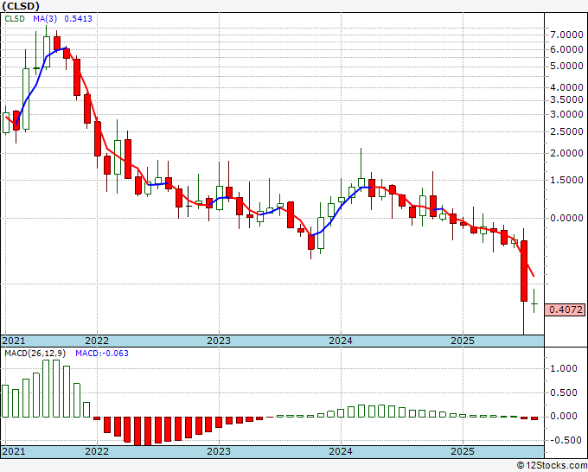Image resolution: width=588 pixels, height=472 pixels.
Task: Click the (CLSD) chart title
Action: (x=21, y=6)
